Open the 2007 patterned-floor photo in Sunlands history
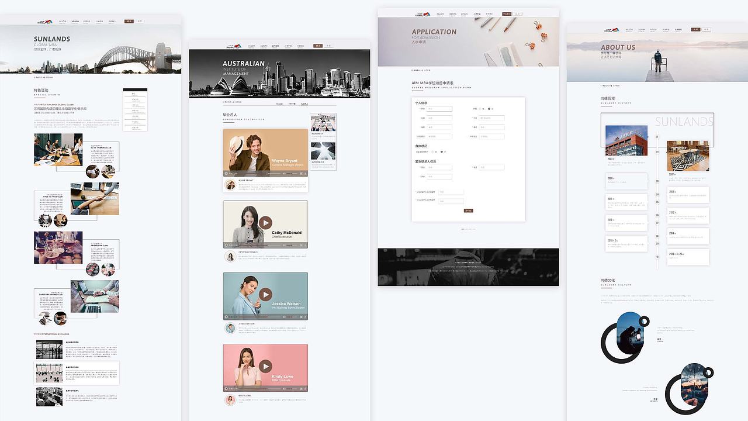This screenshot has height=421, width=748. (688, 156)
